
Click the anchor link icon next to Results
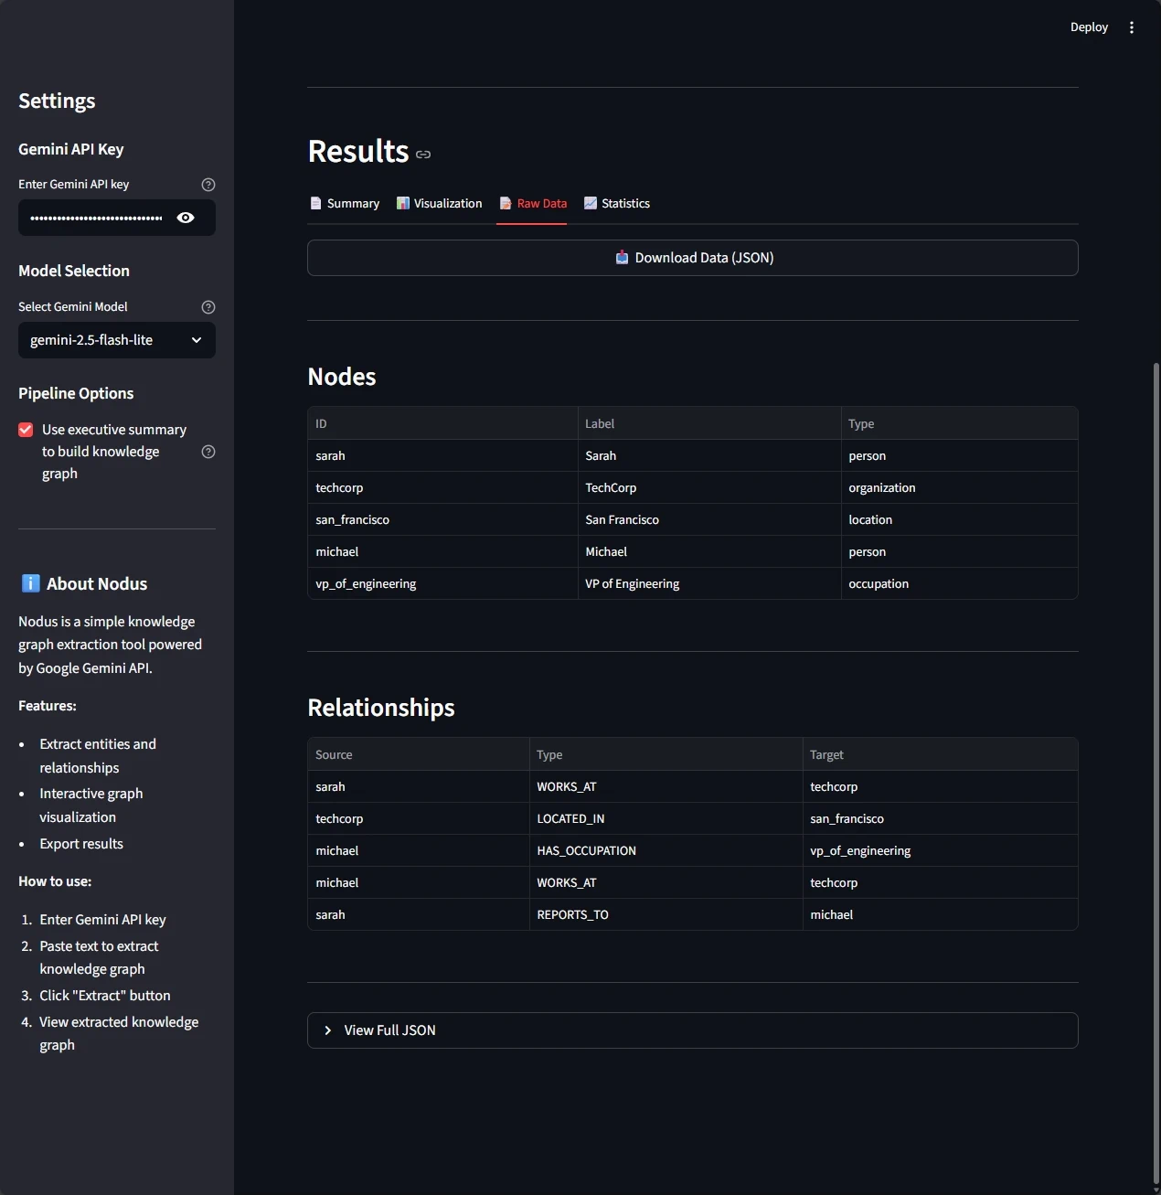(423, 155)
